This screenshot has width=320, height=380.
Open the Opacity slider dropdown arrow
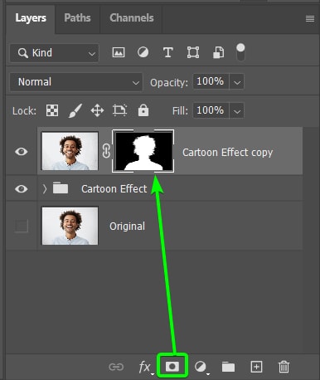click(x=237, y=82)
